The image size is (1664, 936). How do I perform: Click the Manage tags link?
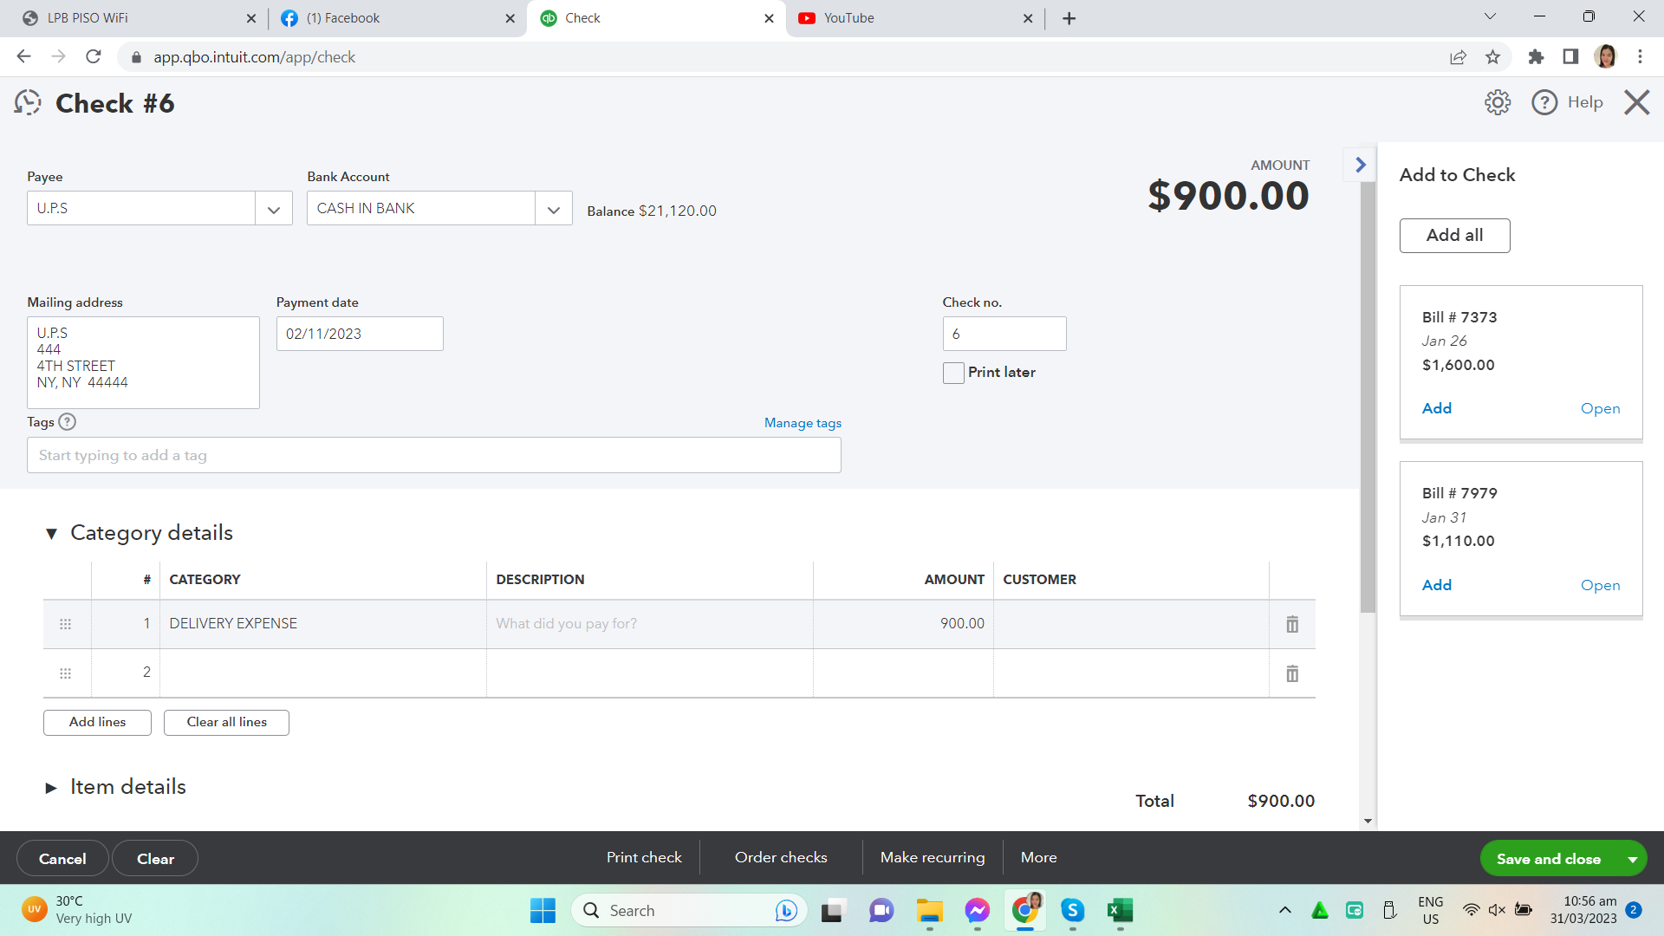pyautogui.click(x=803, y=423)
